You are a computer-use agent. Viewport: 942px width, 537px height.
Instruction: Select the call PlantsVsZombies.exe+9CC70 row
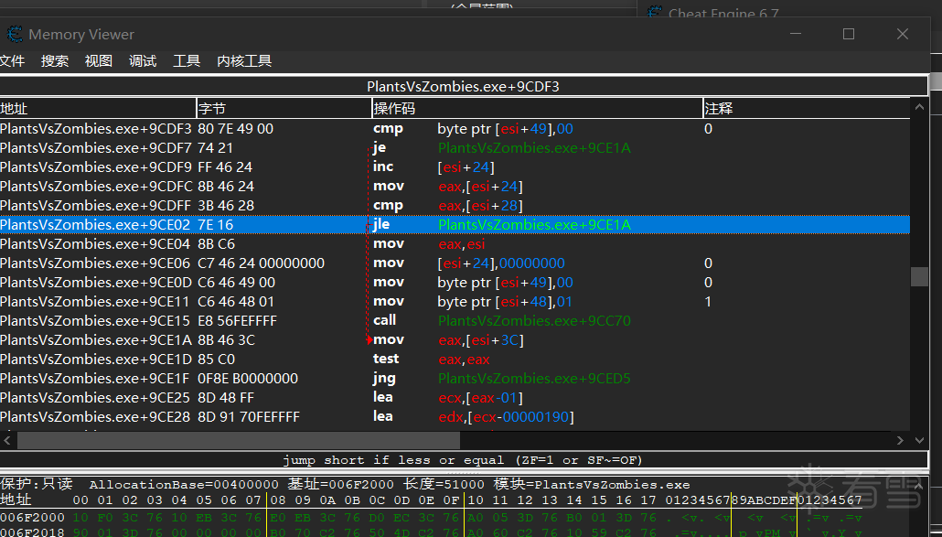(455, 321)
